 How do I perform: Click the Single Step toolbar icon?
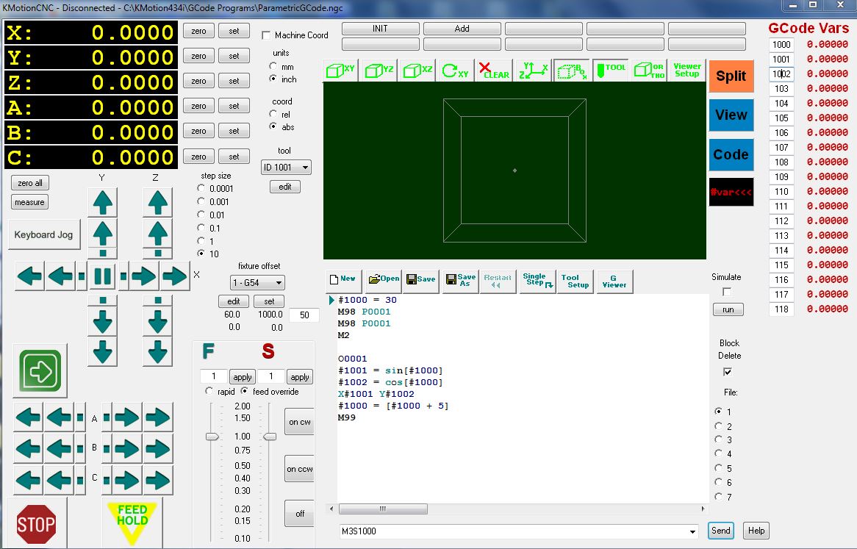click(x=538, y=281)
